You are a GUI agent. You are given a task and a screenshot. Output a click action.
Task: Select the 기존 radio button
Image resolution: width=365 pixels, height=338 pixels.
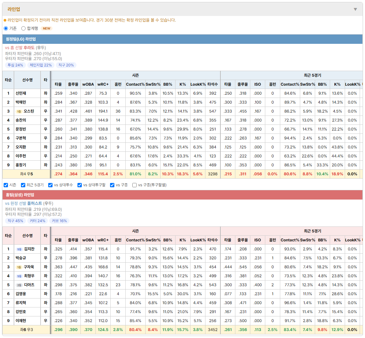[x=6, y=28]
